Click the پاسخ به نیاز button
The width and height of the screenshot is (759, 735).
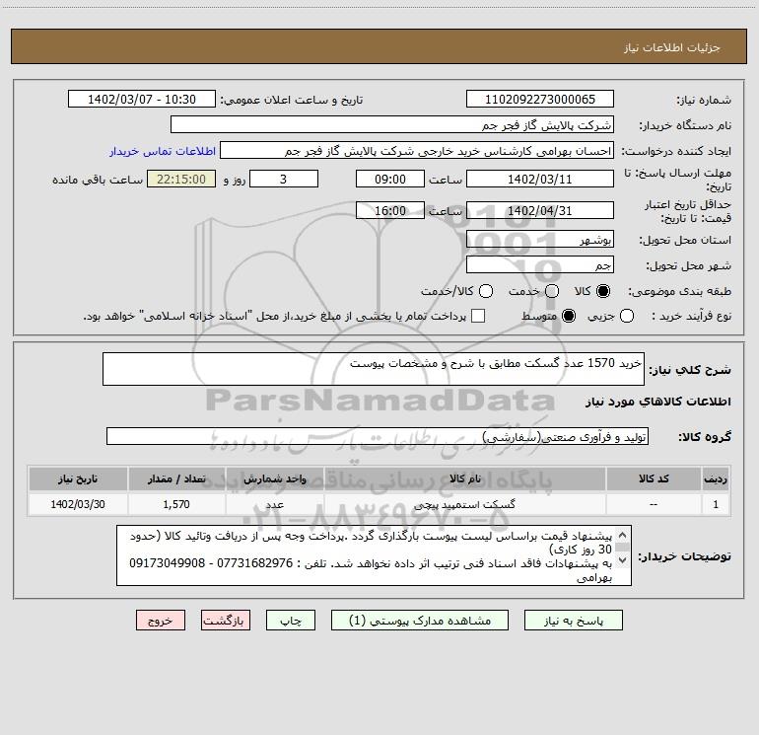coord(573,621)
